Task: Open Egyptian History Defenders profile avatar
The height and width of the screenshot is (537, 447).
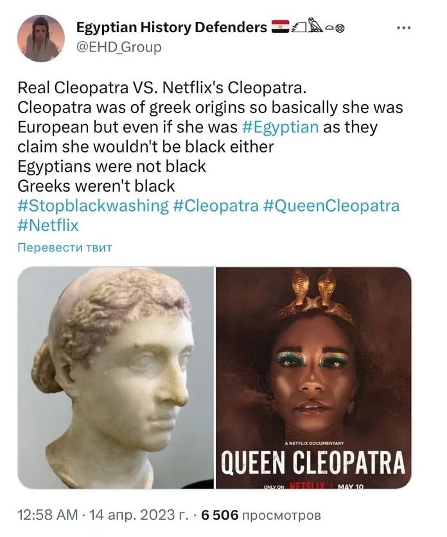Action: pyautogui.click(x=41, y=38)
